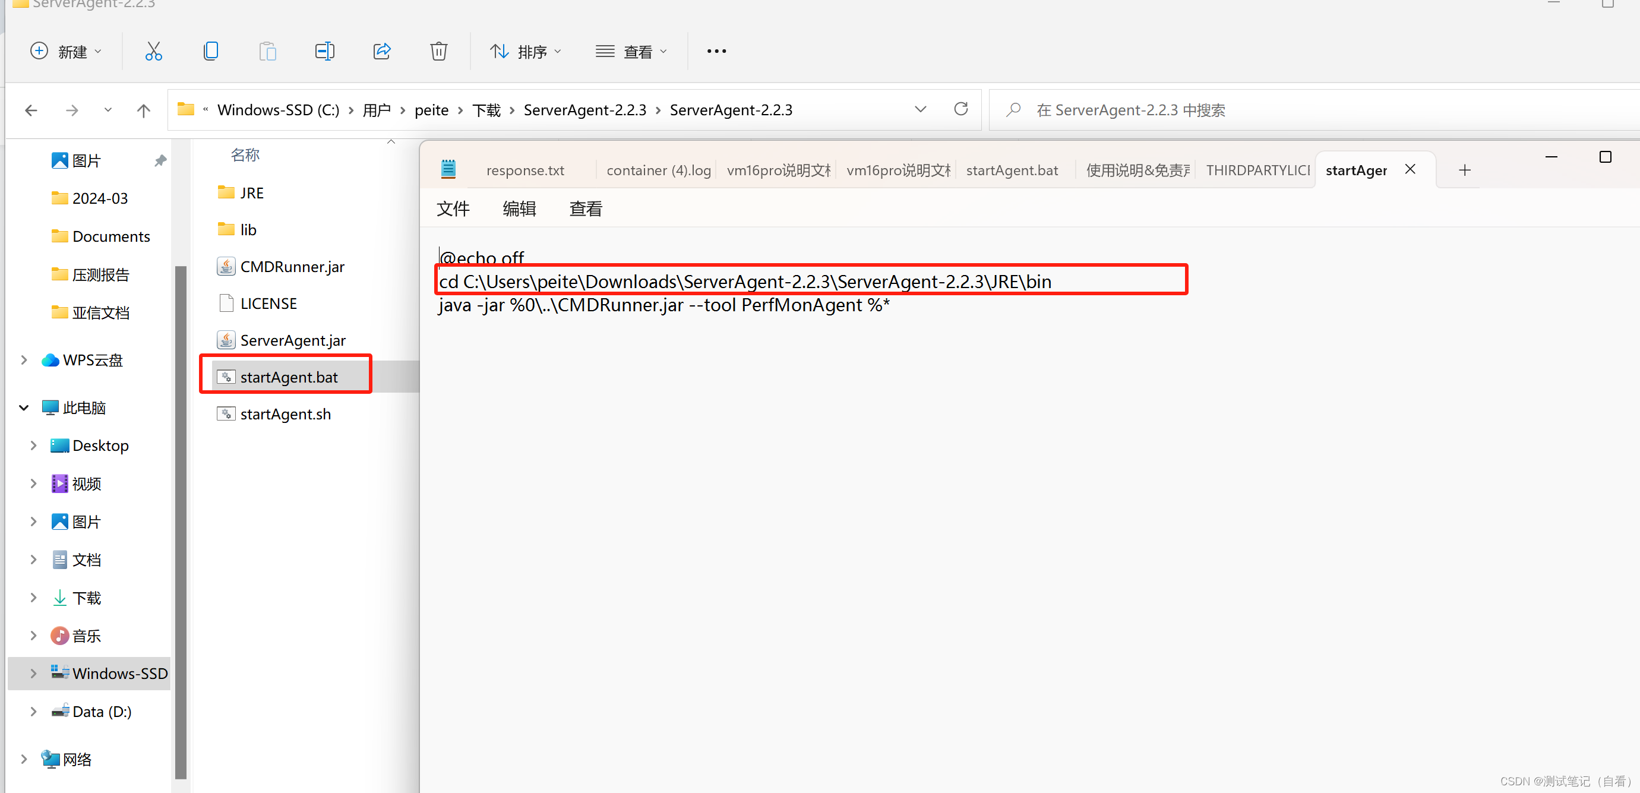Open Notepad 查看 menu
The width and height of the screenshot is (1640, 793).
[x=586, y=208]
